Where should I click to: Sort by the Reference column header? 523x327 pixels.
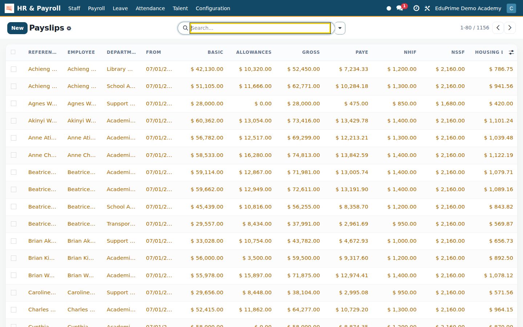click(42, 52)
